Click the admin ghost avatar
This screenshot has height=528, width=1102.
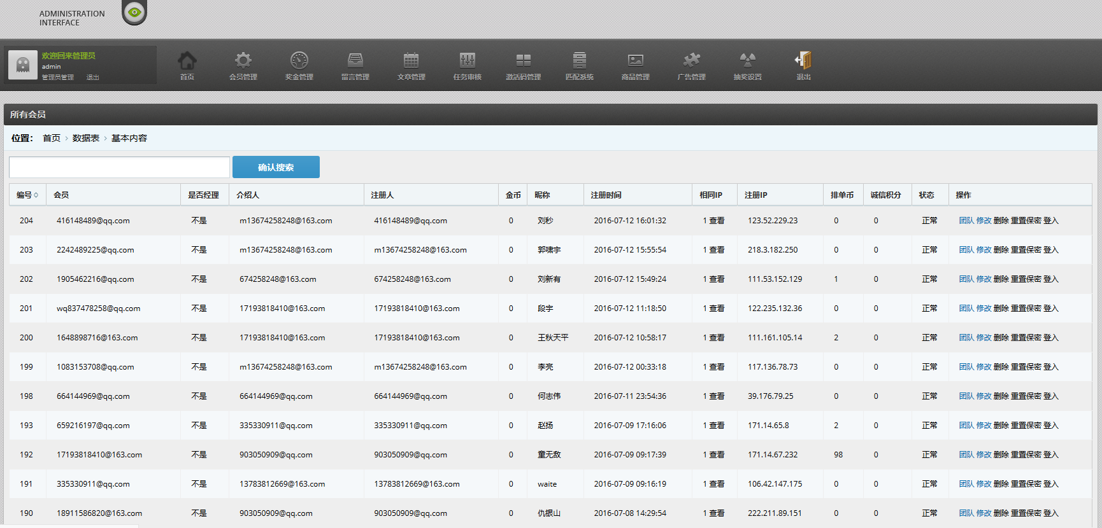[23, 64]
